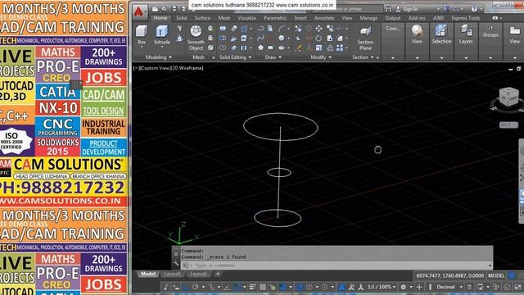This screenshot has height=295, width=524.
Task: Switch to the Solid ribbon tab
Action: (x=182, y=18)
